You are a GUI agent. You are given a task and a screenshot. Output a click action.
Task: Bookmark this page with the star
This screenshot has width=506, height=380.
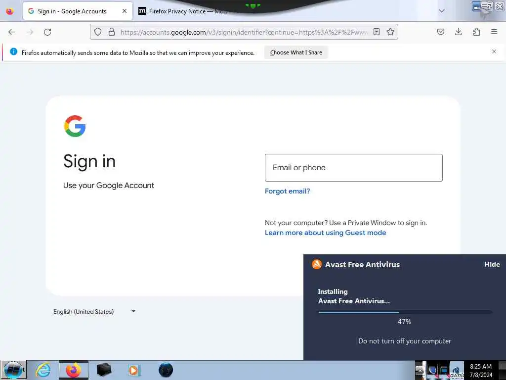pos(390,32)
